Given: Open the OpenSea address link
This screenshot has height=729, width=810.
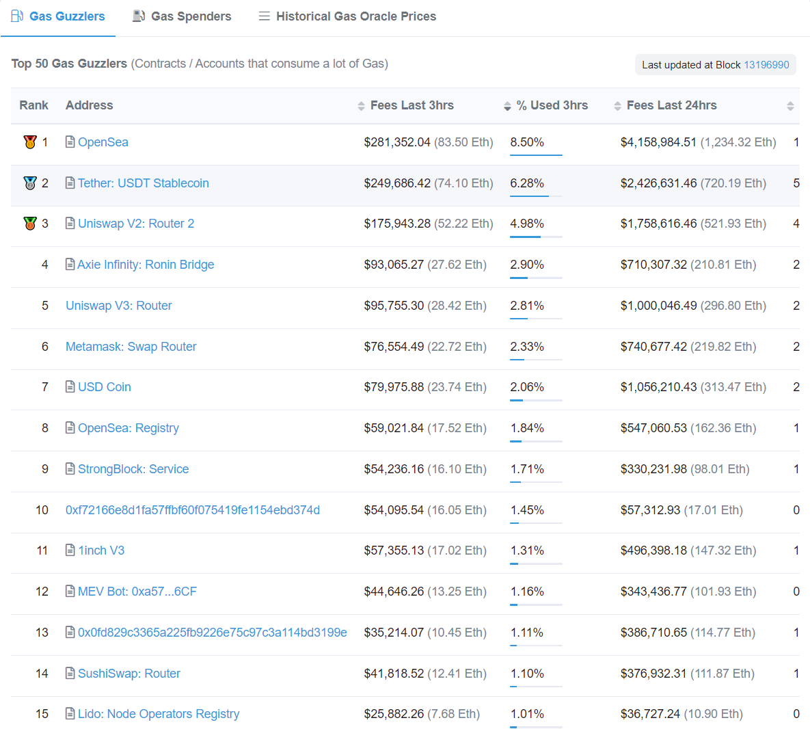Looking at the screenshot, I should [103, 142].
